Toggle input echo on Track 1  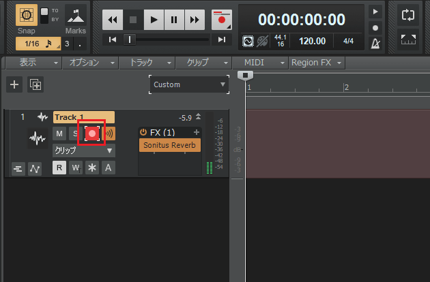109,134
